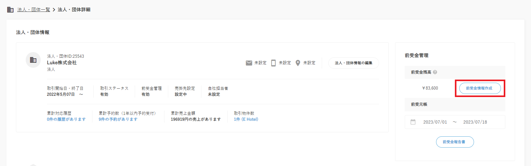The width and height of the screenshot is (531, 166).
Task: Click the calendar icon in the date range
Action: [413, 122]
